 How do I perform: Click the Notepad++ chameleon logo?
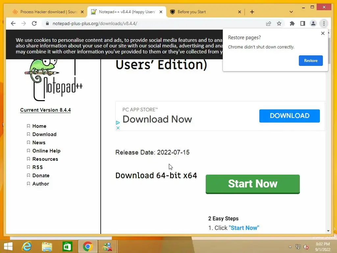pos(54,80)
